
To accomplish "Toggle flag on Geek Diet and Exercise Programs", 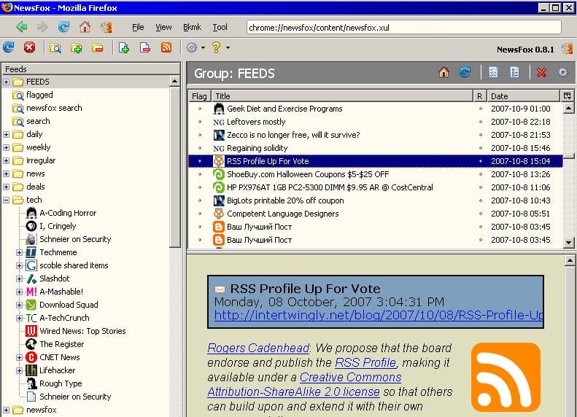I will (x=200, y=109).
